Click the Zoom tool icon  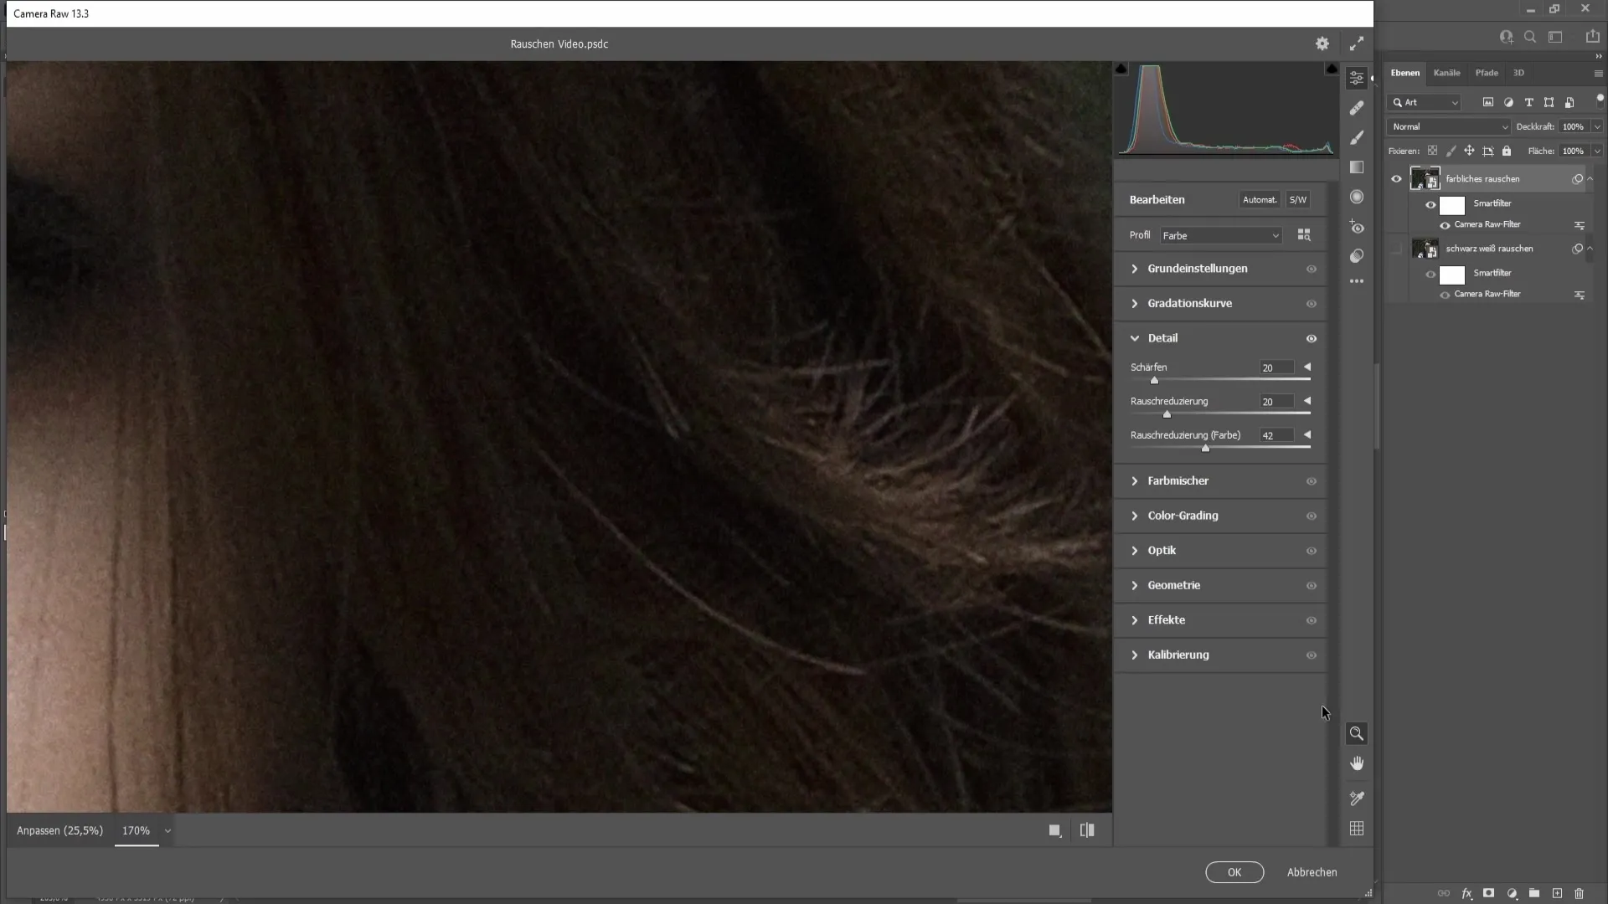1358,733
